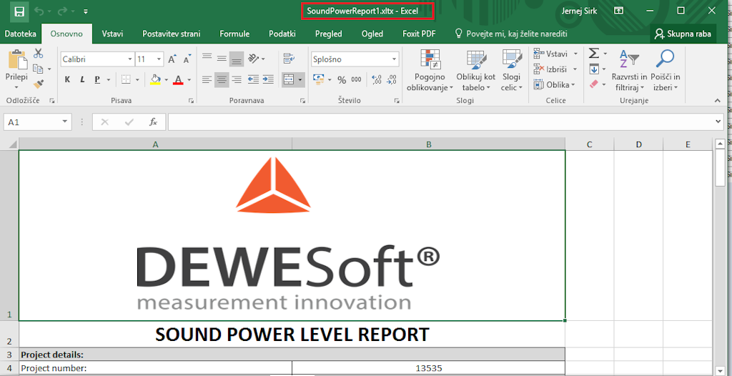
Task: Toggle underline P formatting
Action: point(97,80)
